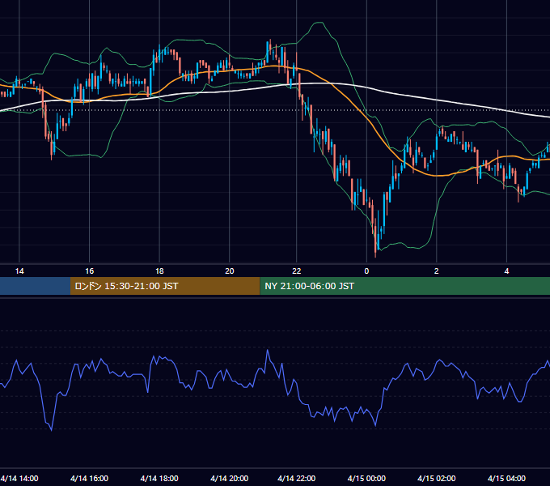Click the 2 hour axis label
Screen dimensions: 550x486
click(436, 271)
